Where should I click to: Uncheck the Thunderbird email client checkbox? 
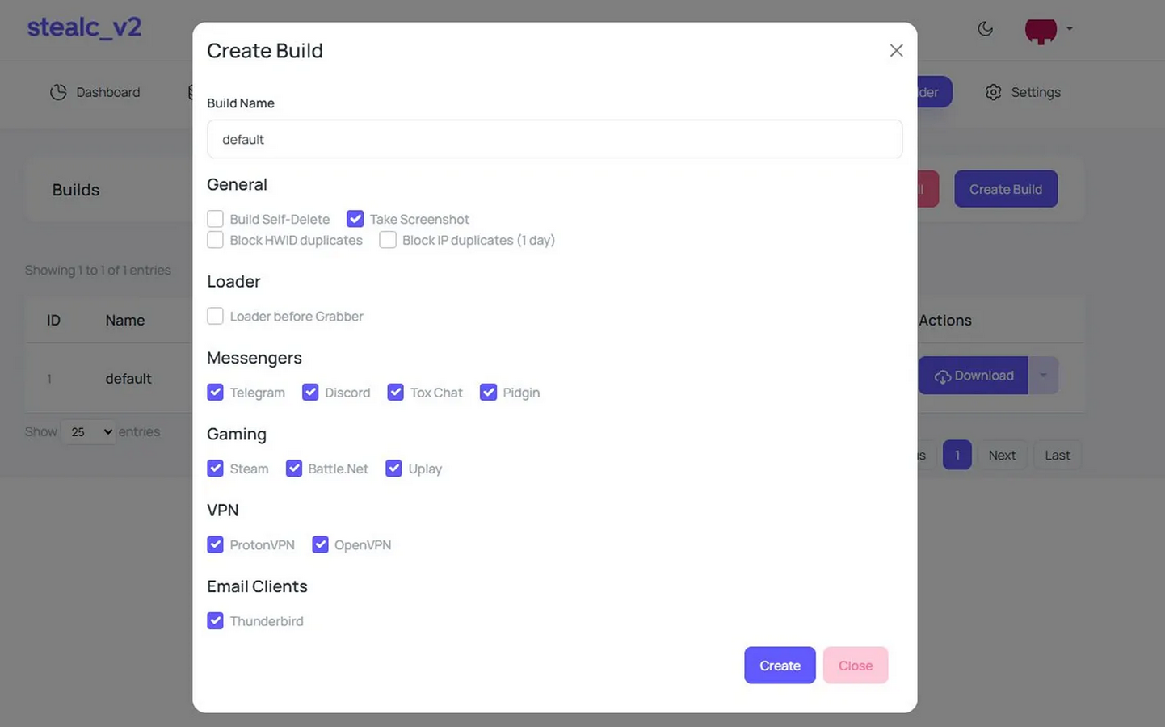coord(215,620)
